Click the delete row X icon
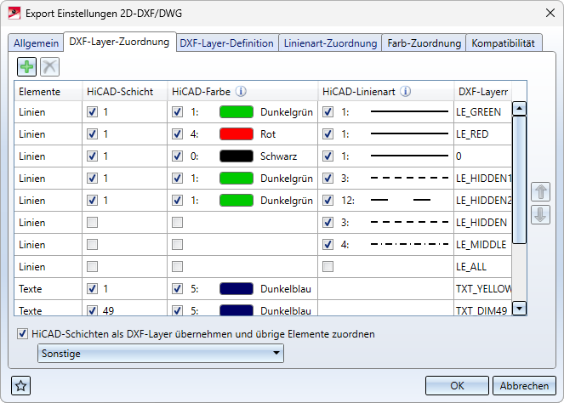This screenshot has width=564, height=403. coord(49,67)
